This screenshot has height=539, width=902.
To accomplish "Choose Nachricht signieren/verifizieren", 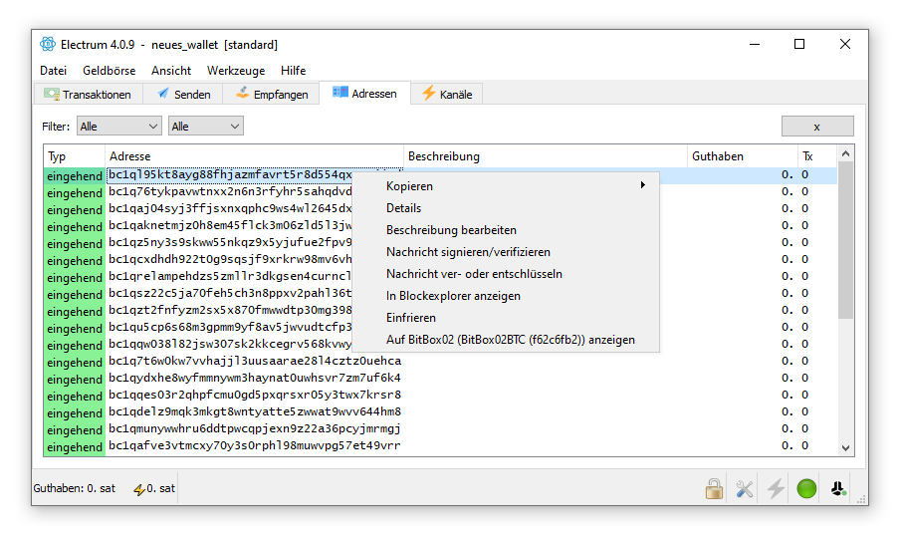I will click(506, 252).
